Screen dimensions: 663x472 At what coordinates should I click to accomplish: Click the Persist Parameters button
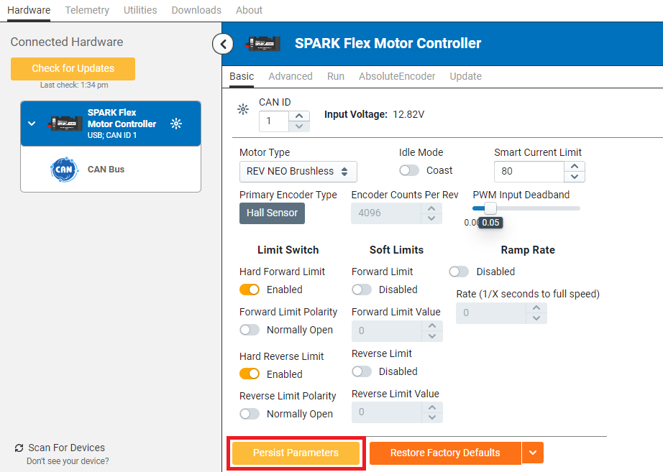[x=296, y=453]
